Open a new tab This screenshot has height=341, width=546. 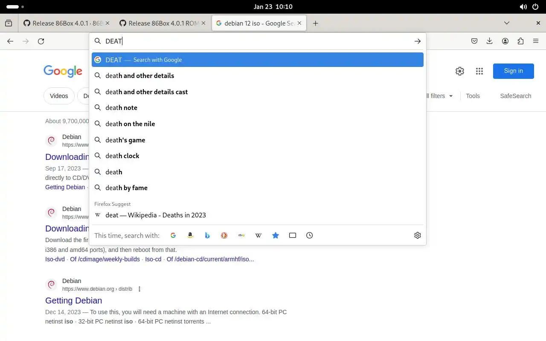[x=315, y=23]
